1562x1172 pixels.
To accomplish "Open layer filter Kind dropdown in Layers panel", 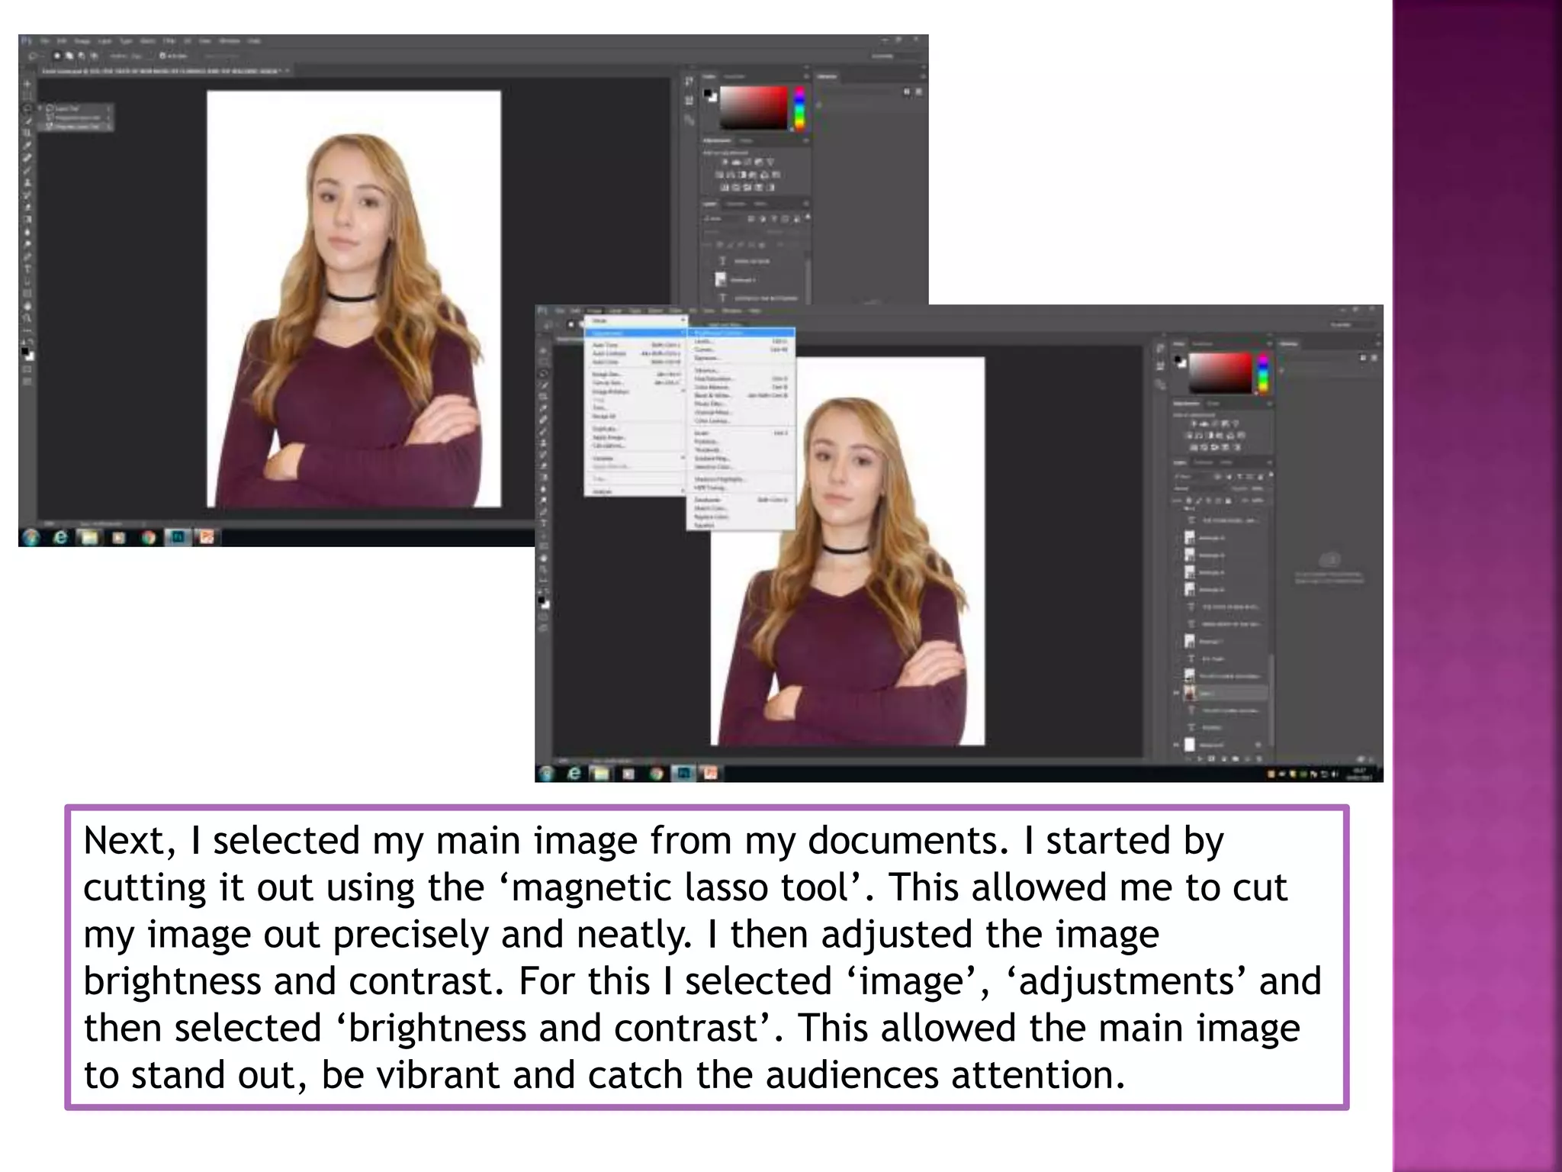I will tap(1191, 477).
